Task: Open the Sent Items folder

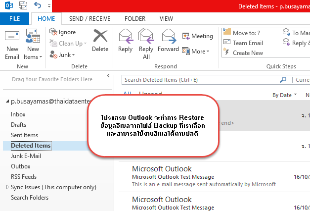Action: (x=25, y=135)
